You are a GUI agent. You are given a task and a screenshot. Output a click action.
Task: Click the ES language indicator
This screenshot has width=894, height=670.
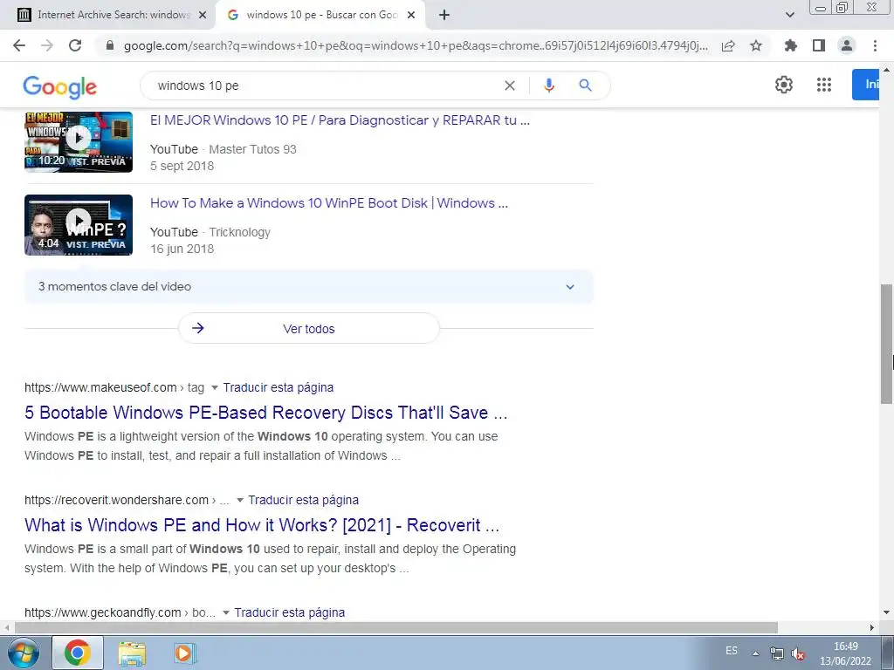[x=732, y=651]
